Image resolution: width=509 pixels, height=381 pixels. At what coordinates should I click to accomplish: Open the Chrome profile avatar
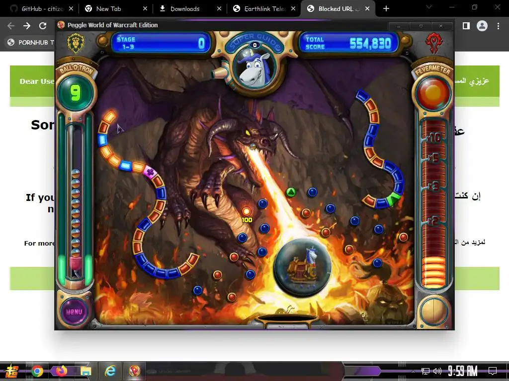coord(482,26)
